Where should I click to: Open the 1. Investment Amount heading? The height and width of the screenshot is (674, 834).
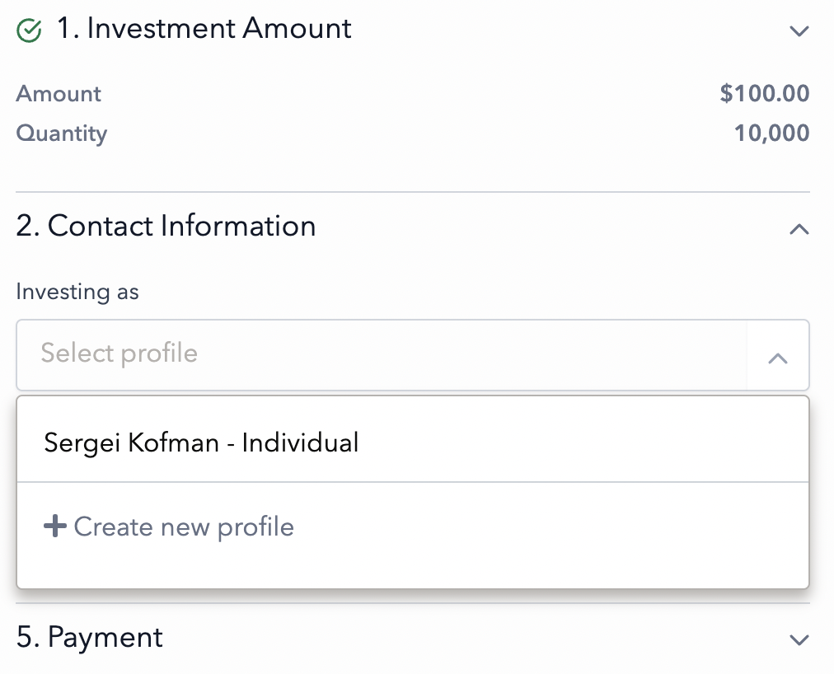click(x=204, y=29)
